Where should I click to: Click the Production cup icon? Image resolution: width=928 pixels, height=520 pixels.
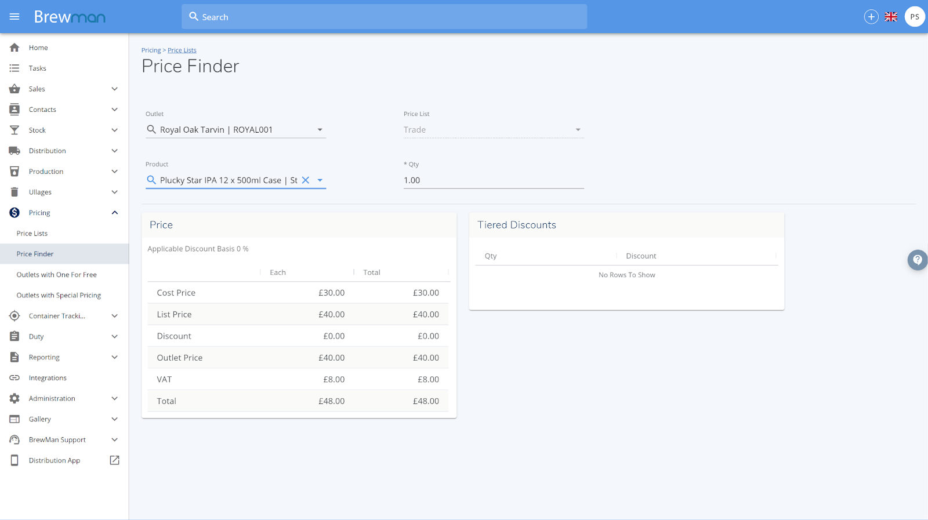14,172
